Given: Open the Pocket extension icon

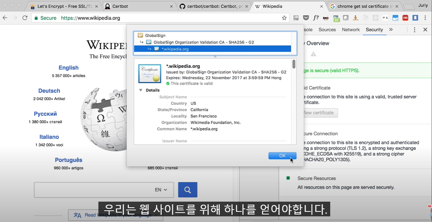Looking at the screenshot, I should [x=306, y=18].
